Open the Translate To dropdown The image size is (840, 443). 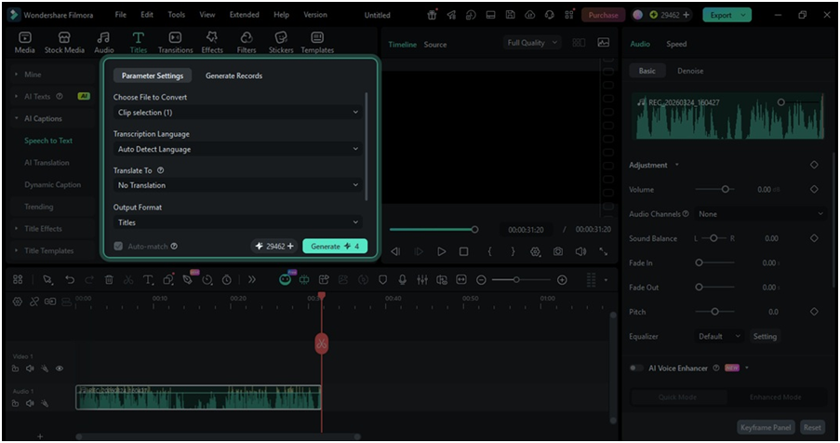[238, 185]
